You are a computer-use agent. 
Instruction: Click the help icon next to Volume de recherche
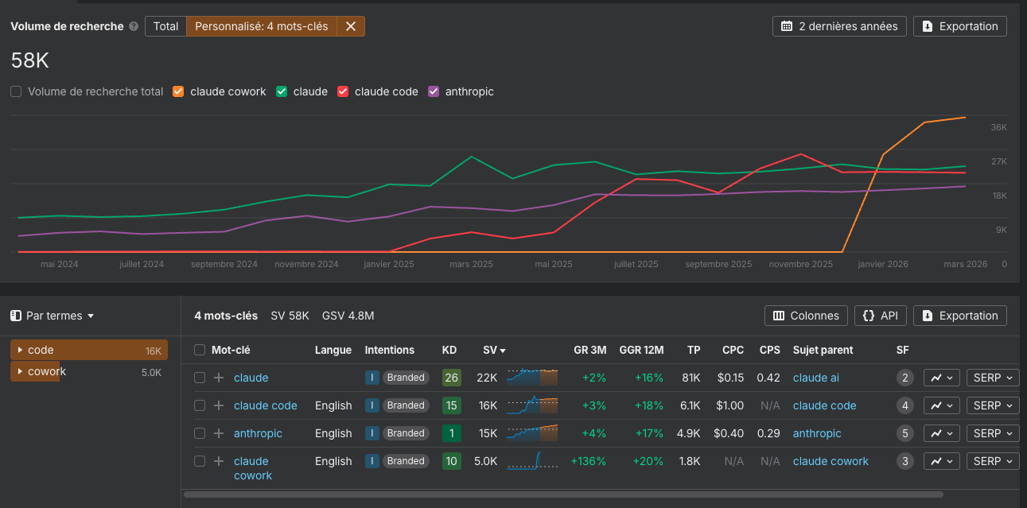pos(132,25)
